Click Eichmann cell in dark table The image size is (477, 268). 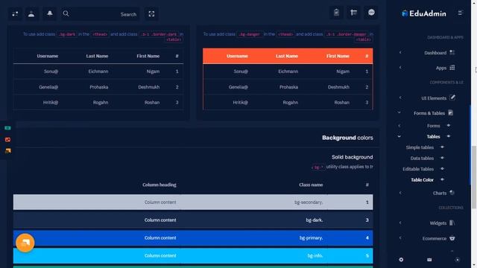[x=98, y=71]
